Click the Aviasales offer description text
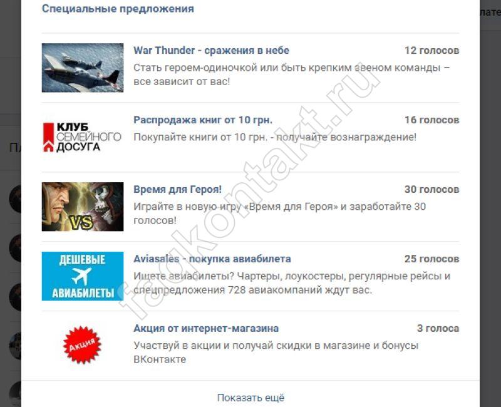The height and width of the screenshot is (407, 501). point(292,283)
